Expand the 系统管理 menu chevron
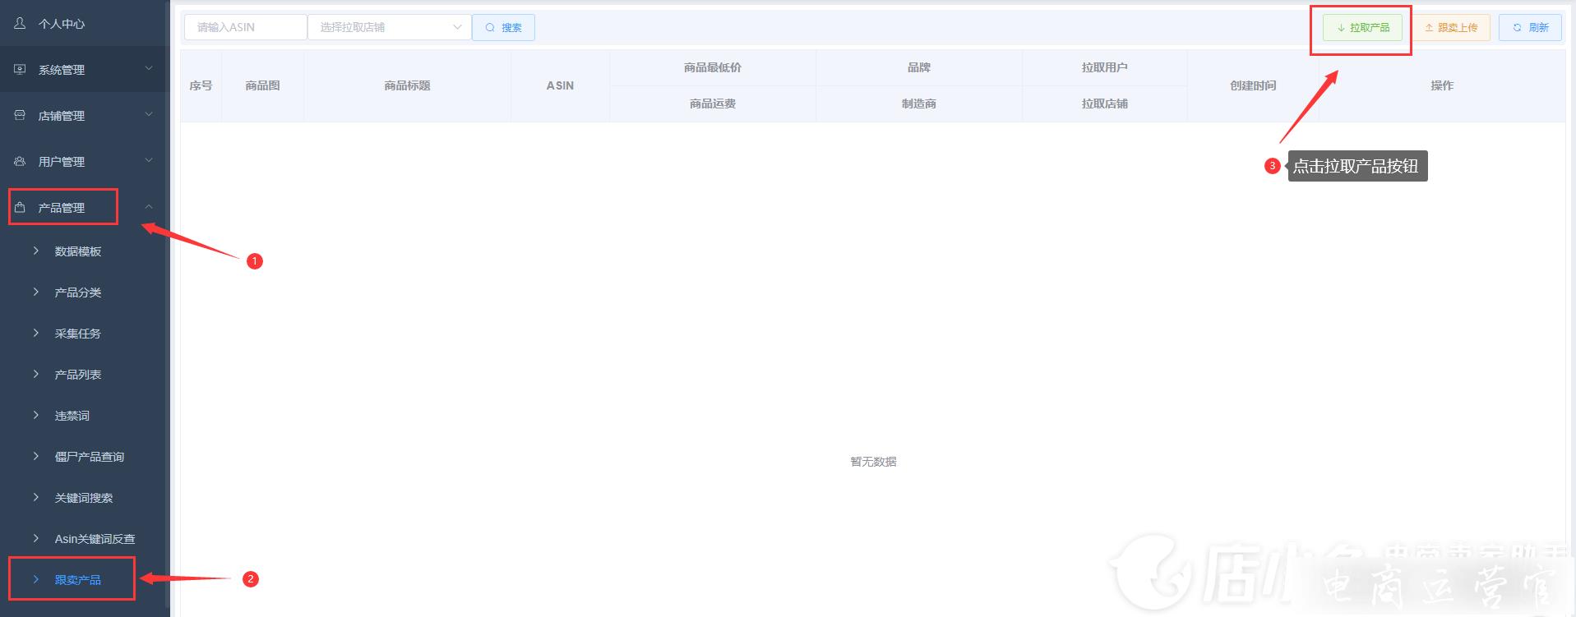This screenshot has height=617, width=1576. pos(149,68)
